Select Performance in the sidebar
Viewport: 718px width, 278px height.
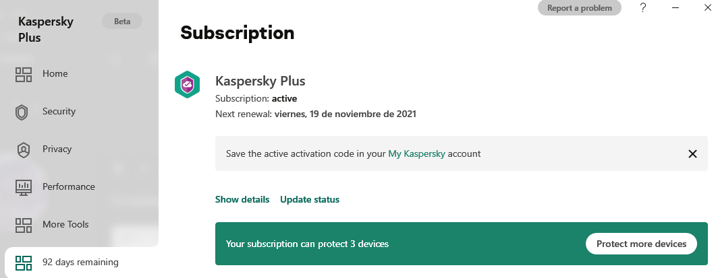(x=69, y=187)
